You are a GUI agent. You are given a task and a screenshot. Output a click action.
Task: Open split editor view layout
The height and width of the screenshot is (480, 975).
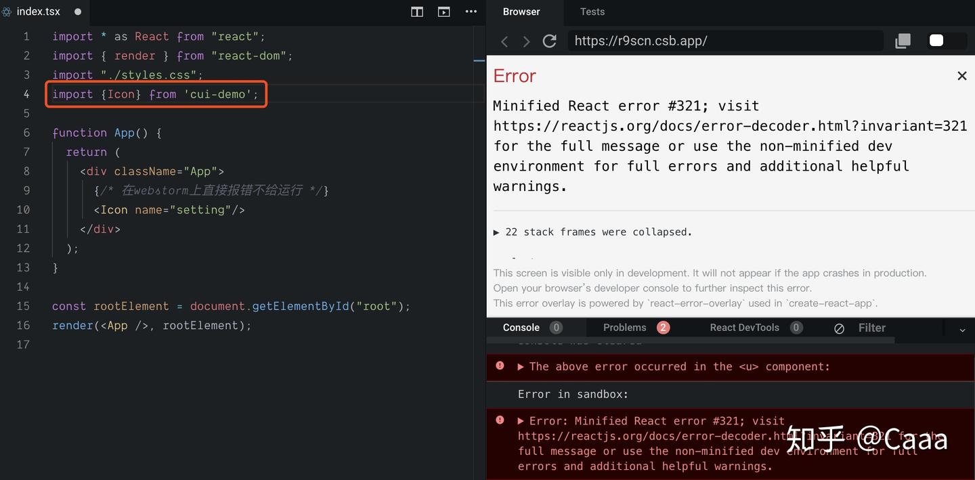click(416, 12)
